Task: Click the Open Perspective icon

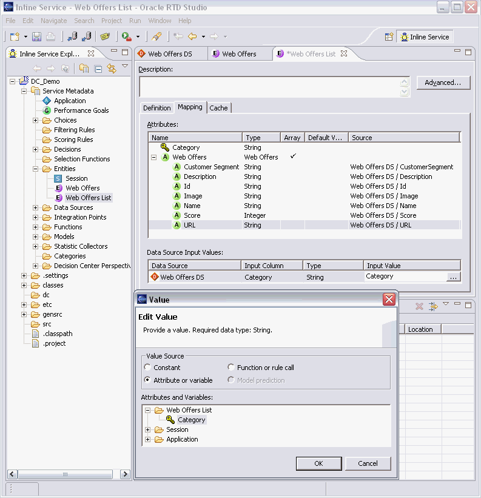Action: (x=389, y=37)
